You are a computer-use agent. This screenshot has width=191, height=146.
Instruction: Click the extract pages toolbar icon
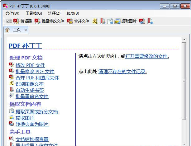click(110, 21)
